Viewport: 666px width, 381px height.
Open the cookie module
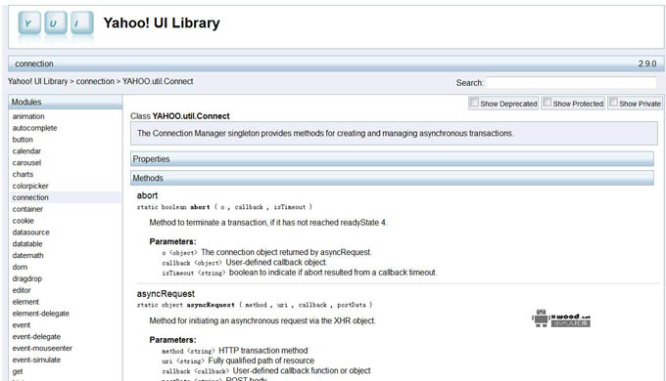tap(23, 221)
